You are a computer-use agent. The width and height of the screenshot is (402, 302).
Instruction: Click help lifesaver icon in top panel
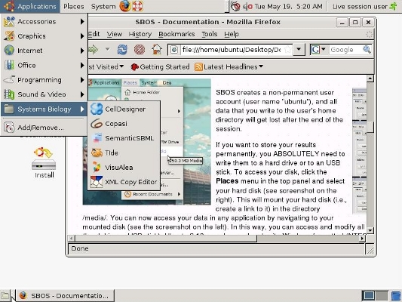click(138, 6)
